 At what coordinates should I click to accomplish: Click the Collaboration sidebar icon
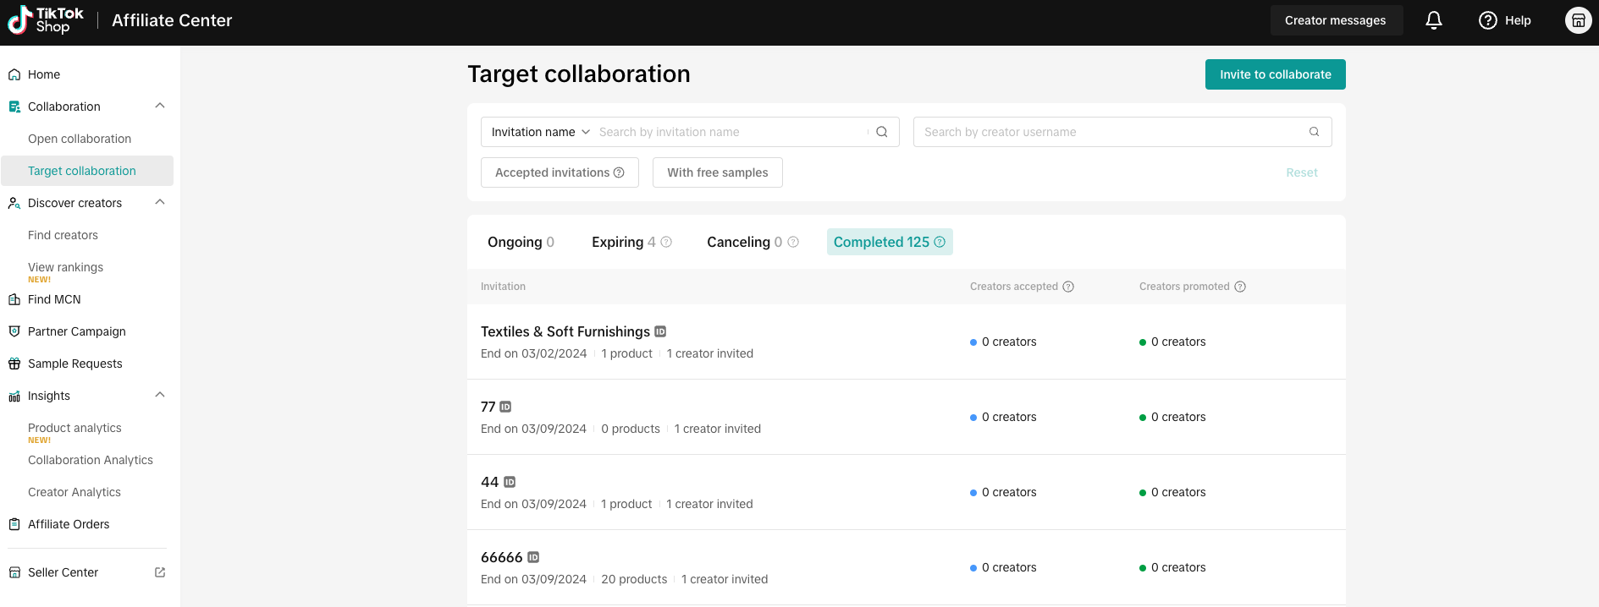pos(14,107)
